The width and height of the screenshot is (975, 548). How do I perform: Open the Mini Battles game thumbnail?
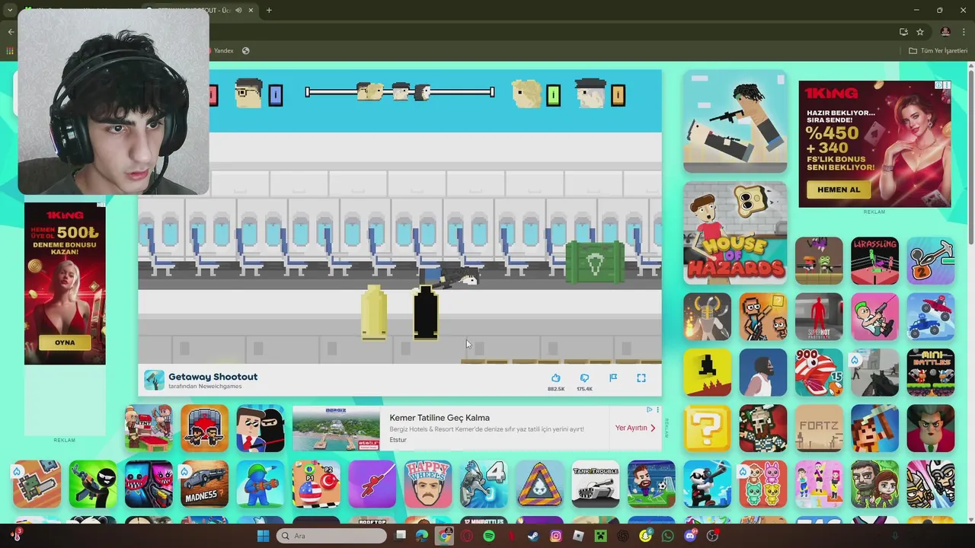pyautogui.click(x=931, y=372)
